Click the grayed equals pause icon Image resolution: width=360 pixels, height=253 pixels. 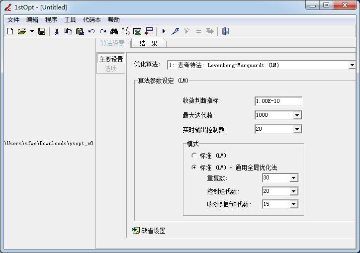(x=198, y=31)
